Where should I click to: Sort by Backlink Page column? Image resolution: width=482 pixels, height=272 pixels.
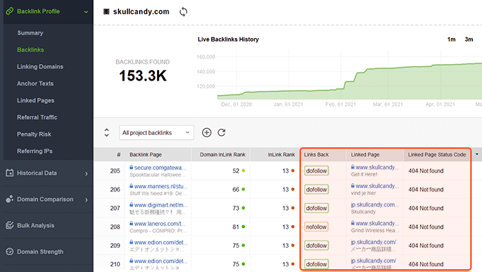tap(146, 155)
